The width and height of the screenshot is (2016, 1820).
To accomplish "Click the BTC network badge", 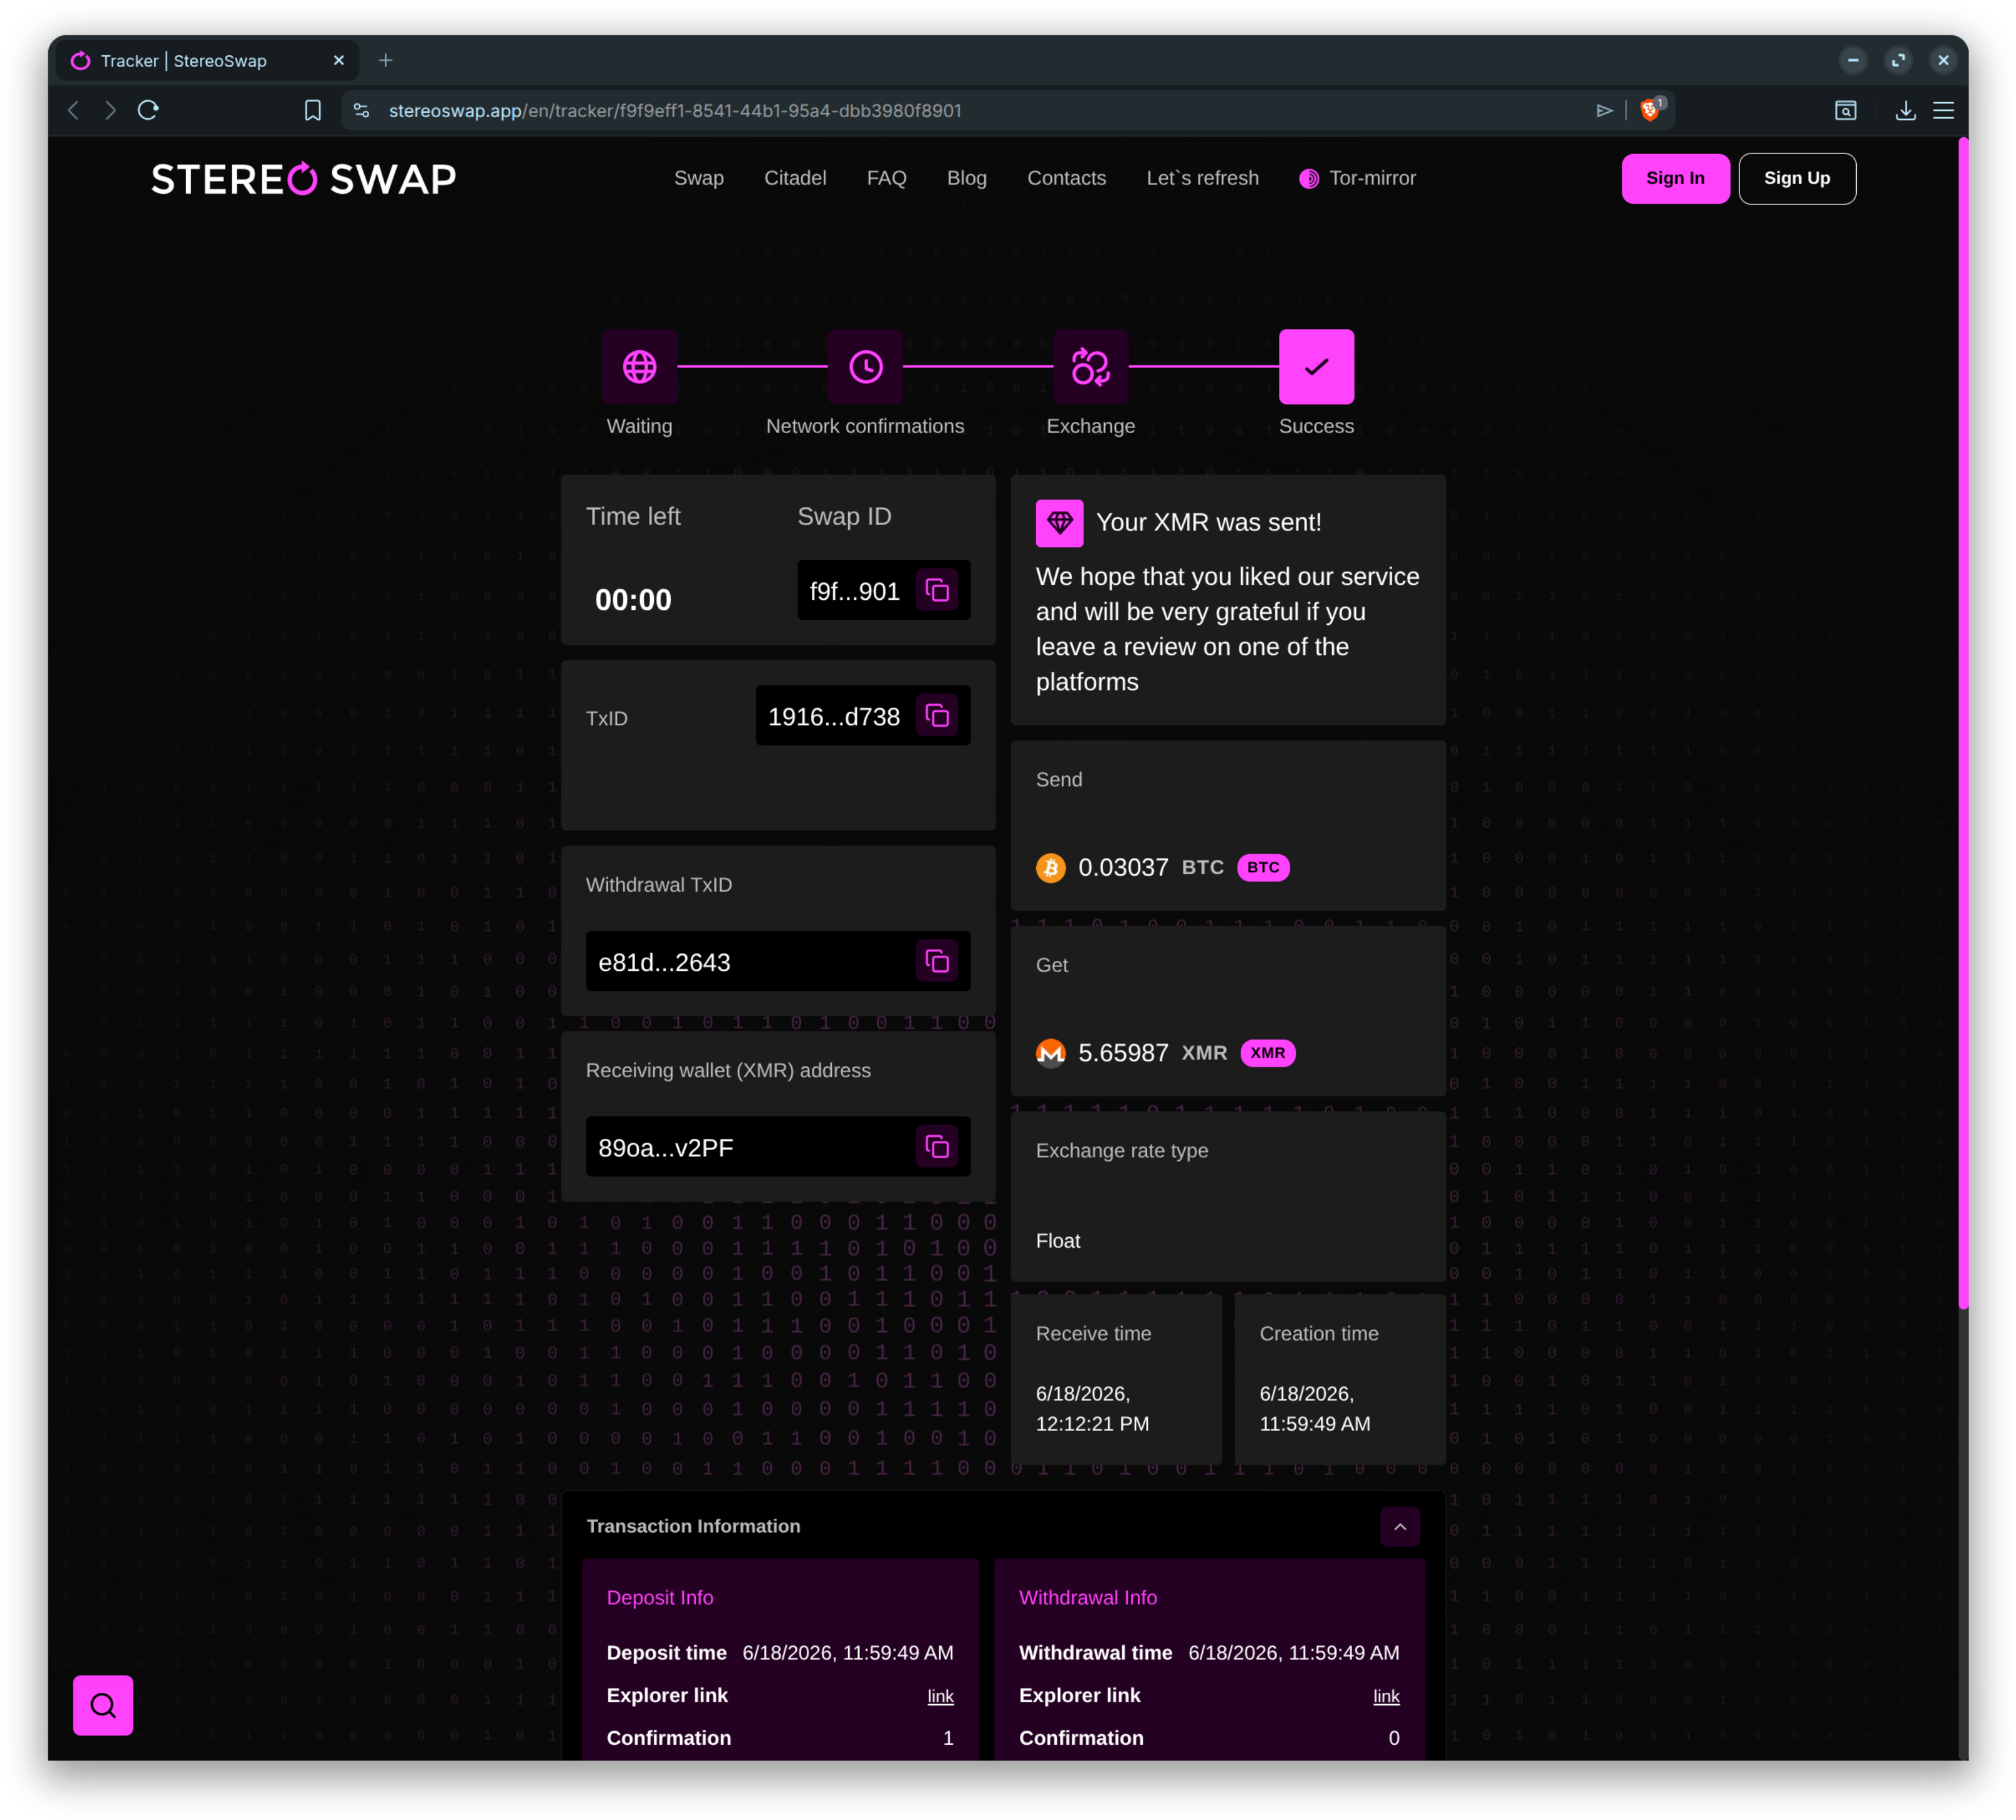I will pos(1263,868).
